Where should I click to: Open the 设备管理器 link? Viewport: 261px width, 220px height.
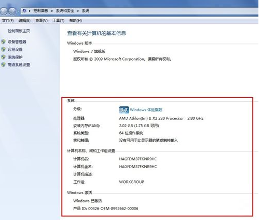click(x=17, y=42)
